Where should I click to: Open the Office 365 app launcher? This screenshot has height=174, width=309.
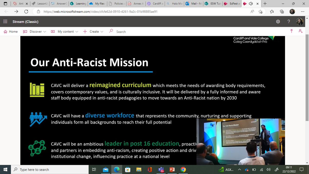(x=5, y=21)
